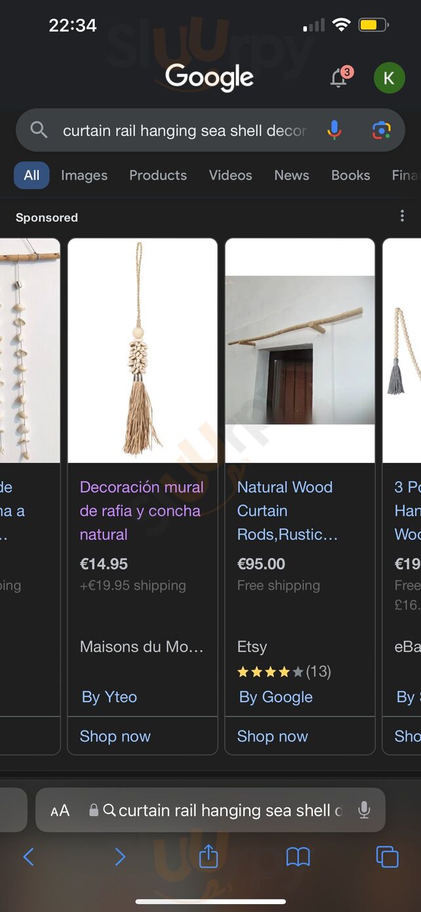This screenshot has width=421, height=912.
Task: Go back with Safari back arrow
Action: (x=29, y=857)
